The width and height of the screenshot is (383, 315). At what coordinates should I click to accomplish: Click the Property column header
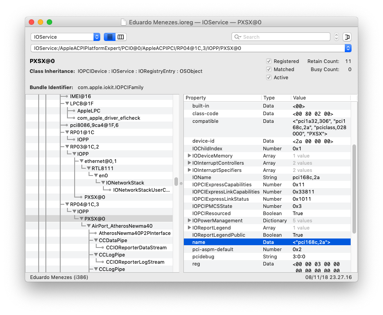(223, 98)
